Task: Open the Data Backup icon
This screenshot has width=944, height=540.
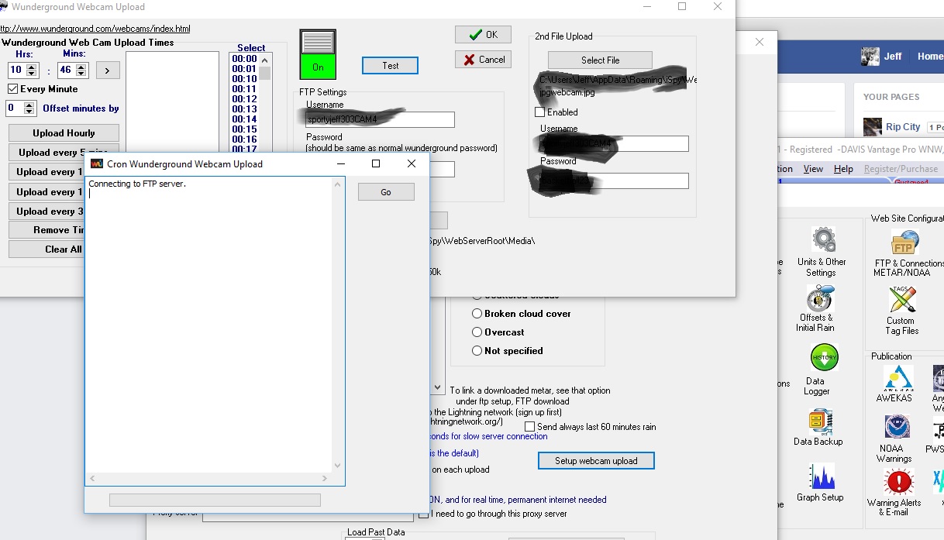Action: (x=820, y=422)
